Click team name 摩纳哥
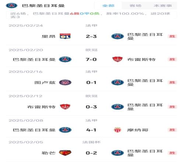The width and height of the screenshot is (184, 162). (x=138, y=130)
